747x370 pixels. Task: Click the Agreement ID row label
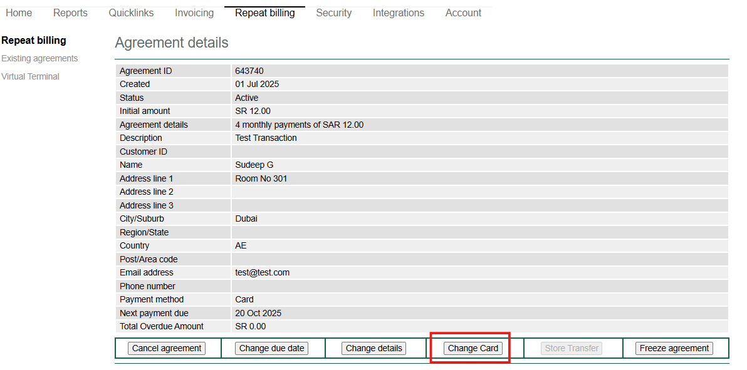146,71
